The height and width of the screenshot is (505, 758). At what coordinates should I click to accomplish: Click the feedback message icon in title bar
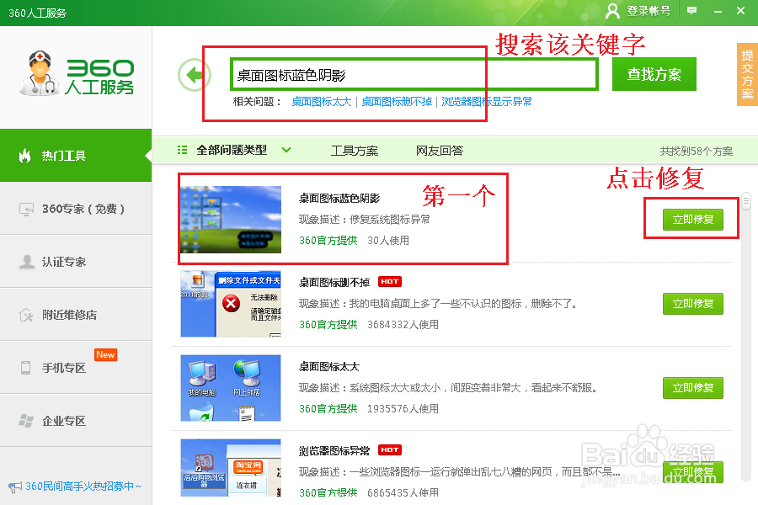click(x=691, y=11)
